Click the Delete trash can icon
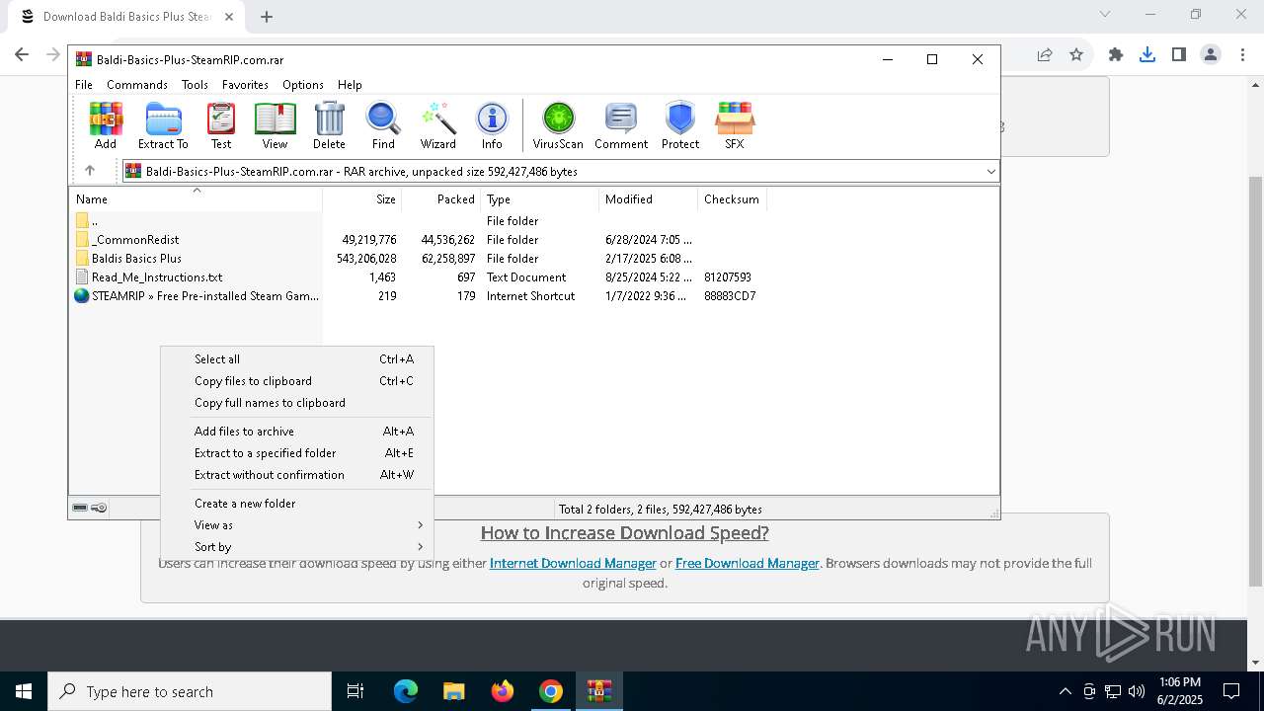1264x711 pixels. click(x=329, y=125)
